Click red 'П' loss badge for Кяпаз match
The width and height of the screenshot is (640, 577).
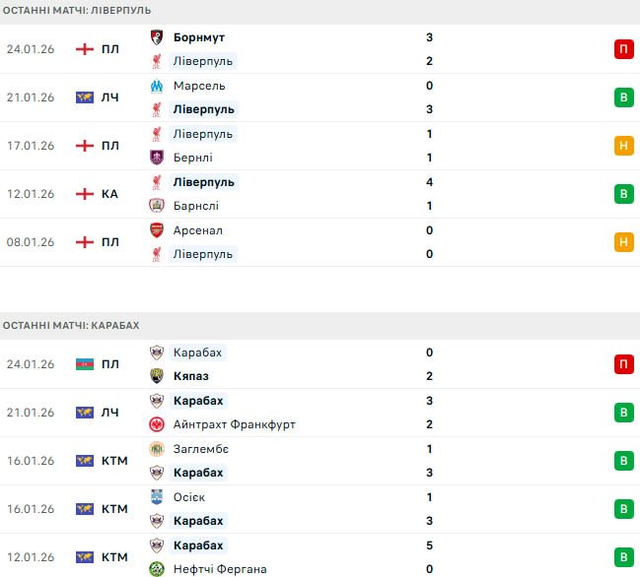coord(623,364)
